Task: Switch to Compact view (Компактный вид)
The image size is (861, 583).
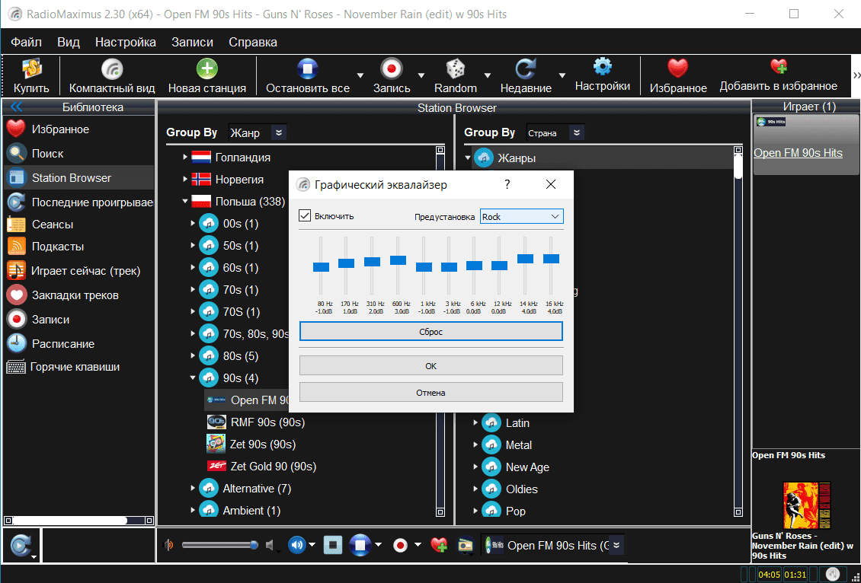Action: pos(112,77)
